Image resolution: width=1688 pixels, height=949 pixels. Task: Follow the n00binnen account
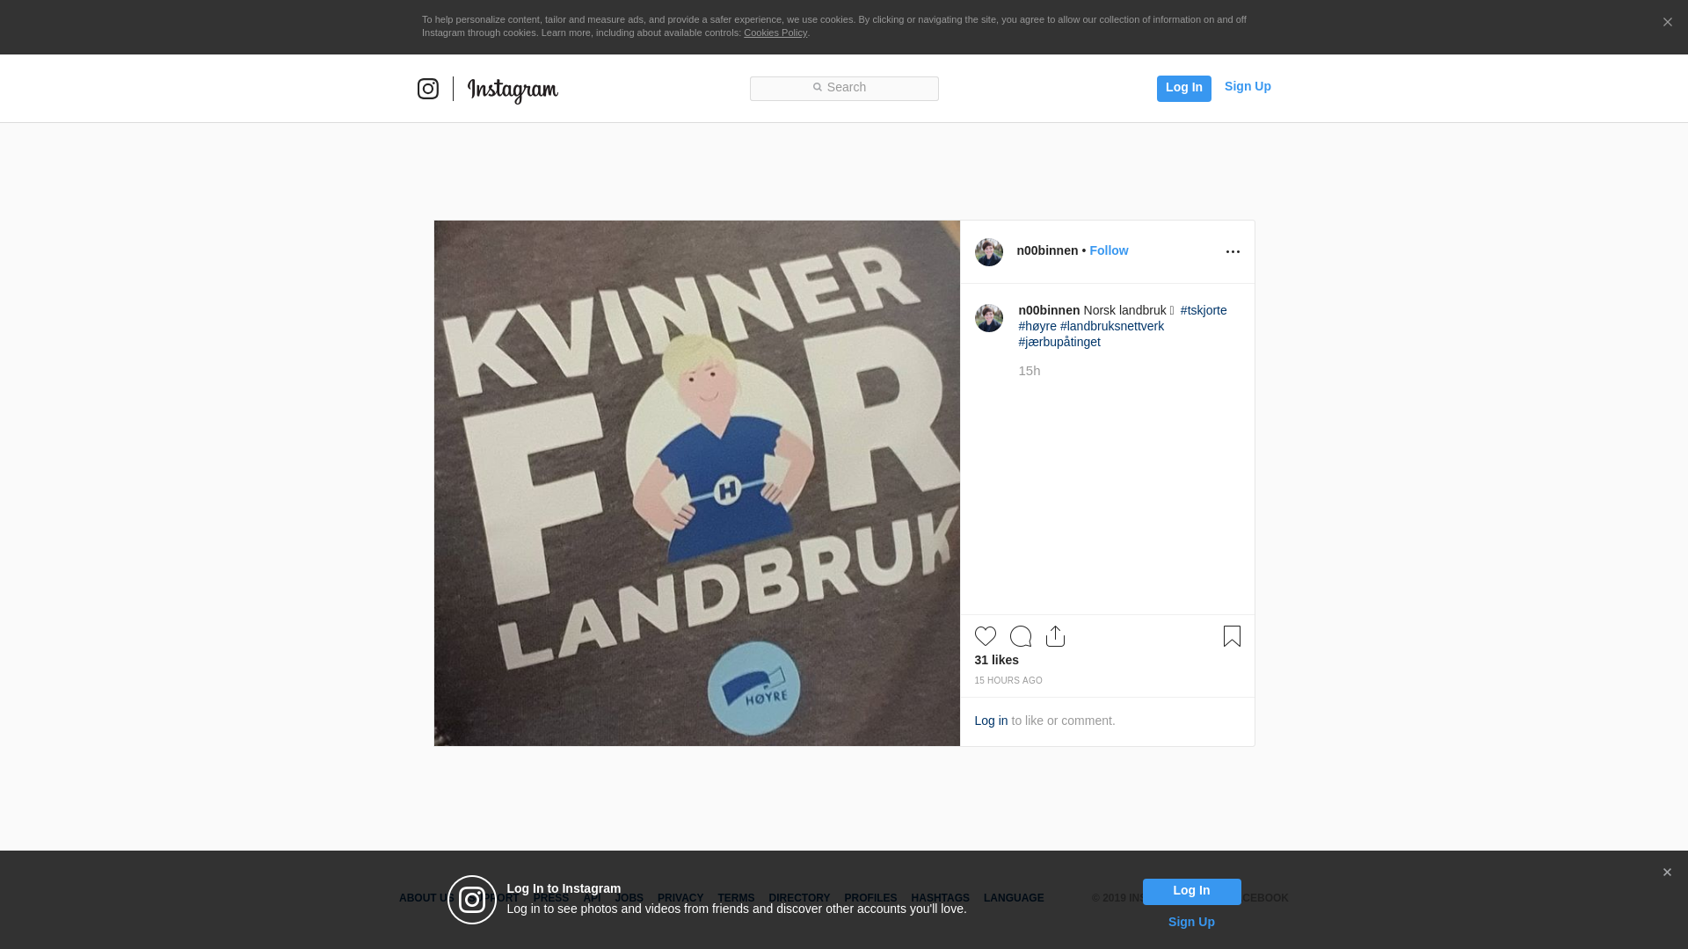pyautogui.click(x=1108, y=250)
